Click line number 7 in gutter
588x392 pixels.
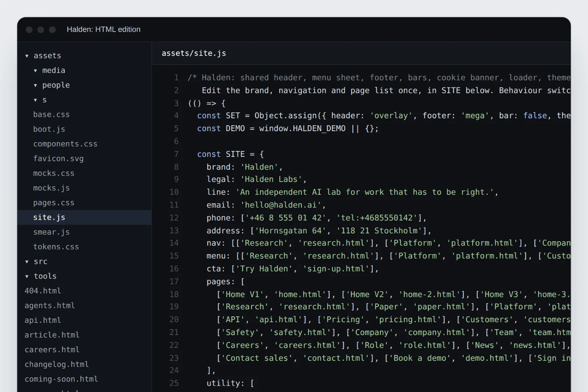tap(176, 154)
